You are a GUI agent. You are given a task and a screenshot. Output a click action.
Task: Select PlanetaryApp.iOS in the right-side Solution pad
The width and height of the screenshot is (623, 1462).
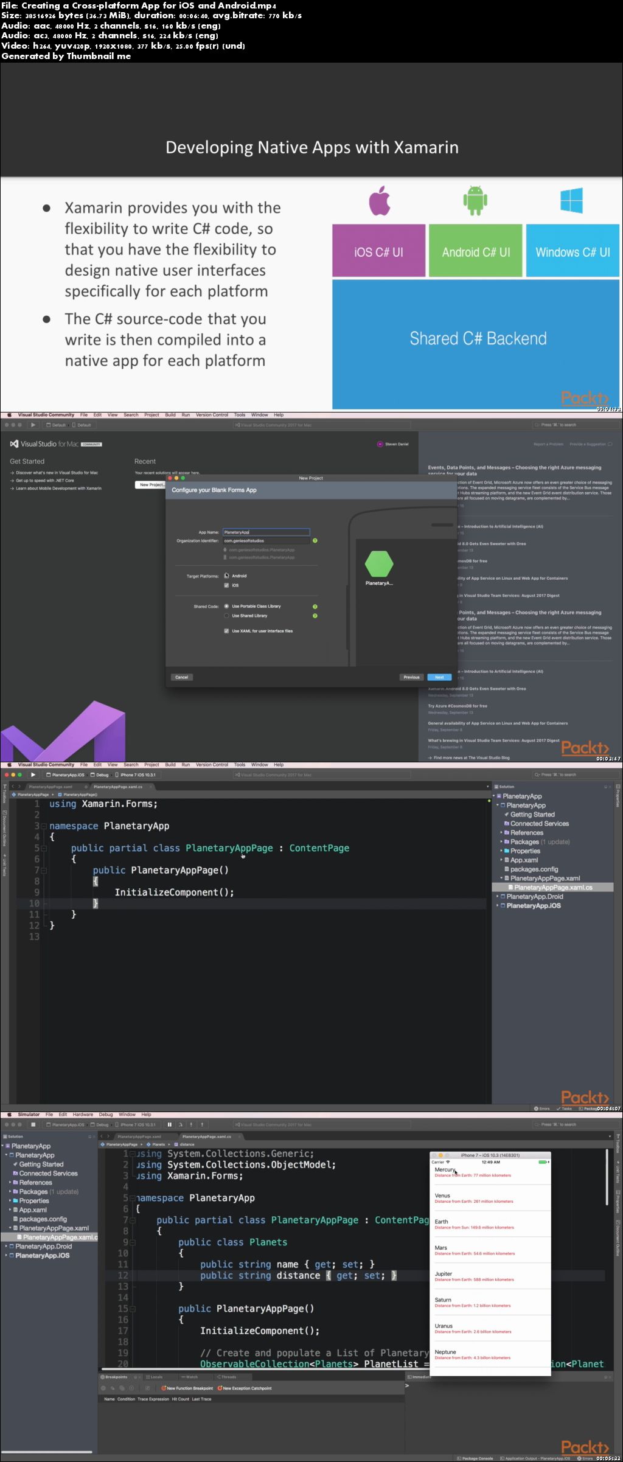[x=534, y=906]
